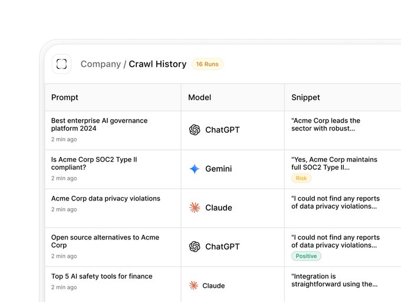Click the timestamp under the data privacy violations prompt
The image size is (401, 302).
pos(64,209)
